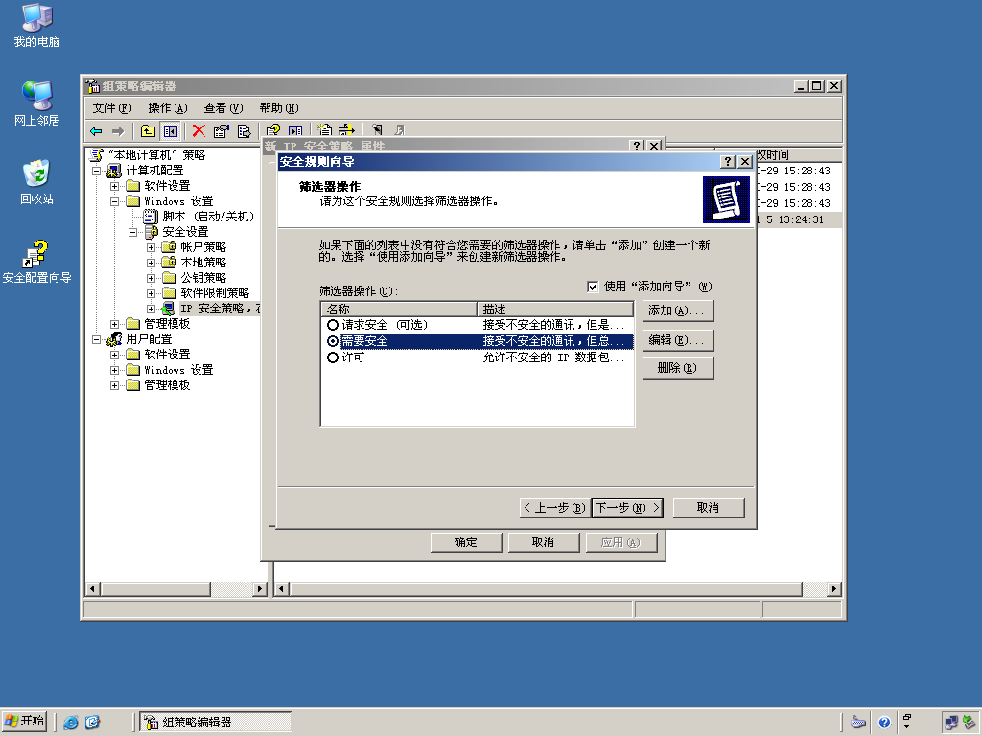Click left scroll arrow of tree pane

pyautogui.click(x=93, y=589)
